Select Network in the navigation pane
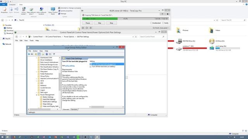 click(8, 44)
